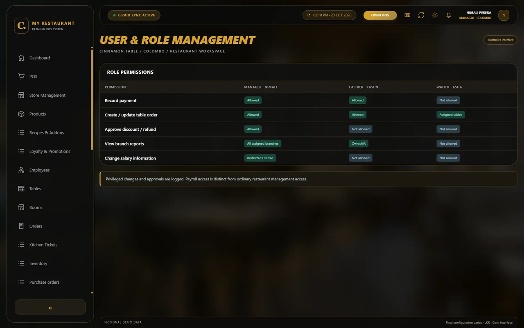Click the Open POS button

[x=380, y=15]
